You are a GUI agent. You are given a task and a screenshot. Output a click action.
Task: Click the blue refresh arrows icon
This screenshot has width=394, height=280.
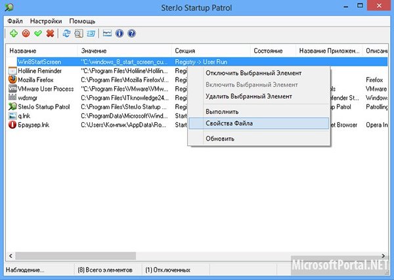(66, 34)
